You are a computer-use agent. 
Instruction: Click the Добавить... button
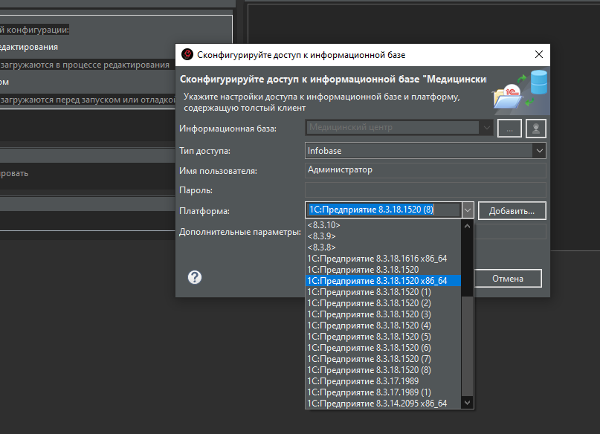click(x=512, y=210)
